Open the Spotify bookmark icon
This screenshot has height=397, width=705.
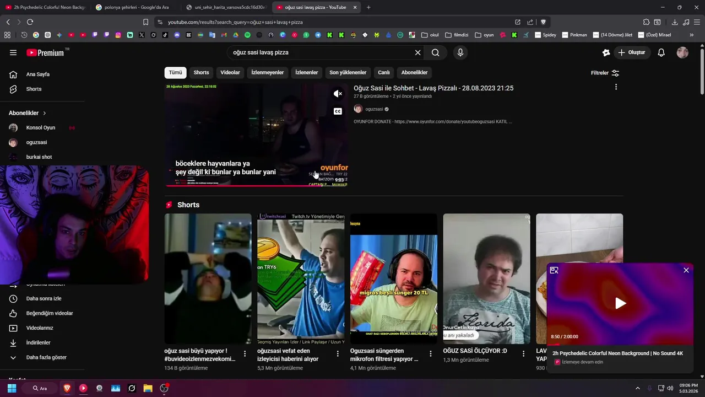point(247,35)
